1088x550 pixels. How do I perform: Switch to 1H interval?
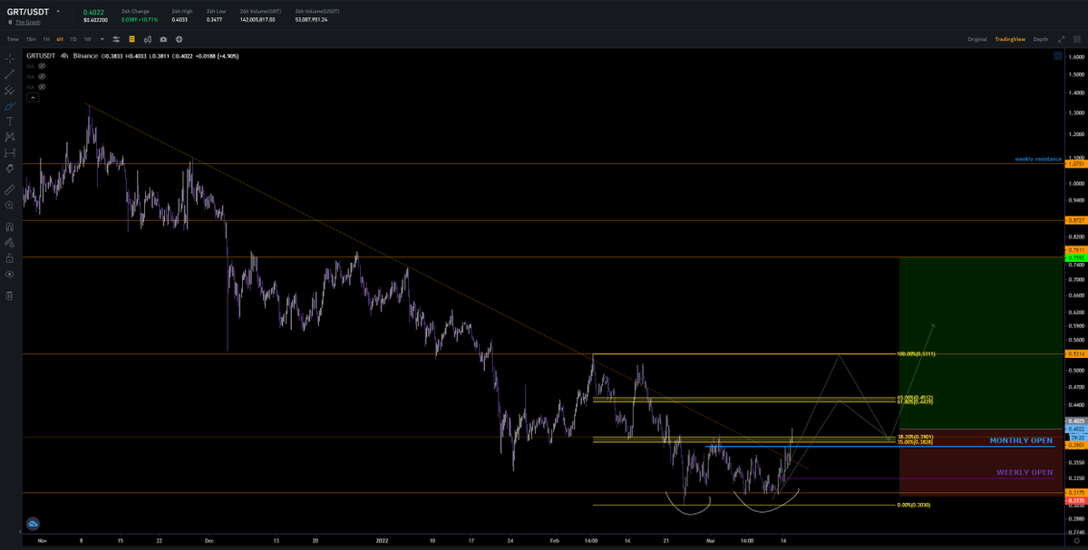[x=46, y=39]
